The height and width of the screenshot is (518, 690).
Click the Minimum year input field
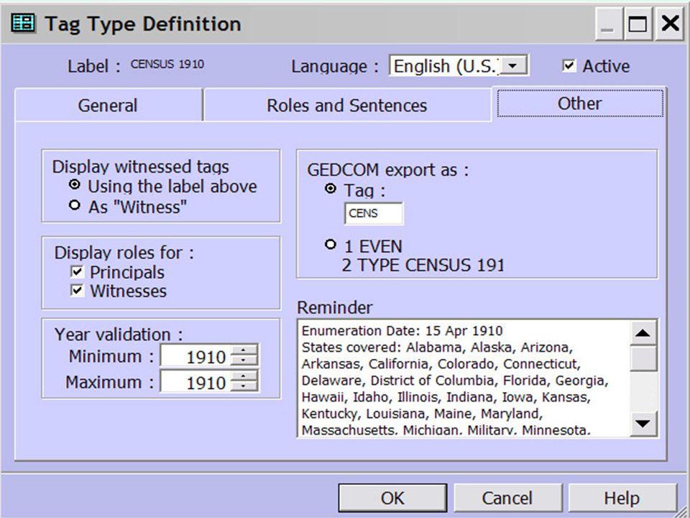pos(195,355)
